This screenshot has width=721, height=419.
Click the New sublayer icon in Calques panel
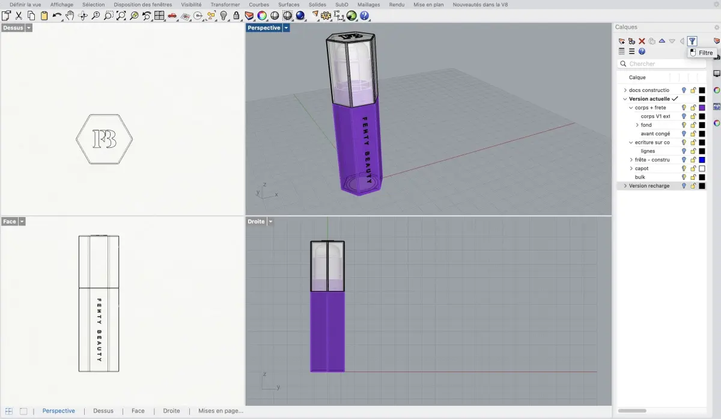click(x=632, y=41)
